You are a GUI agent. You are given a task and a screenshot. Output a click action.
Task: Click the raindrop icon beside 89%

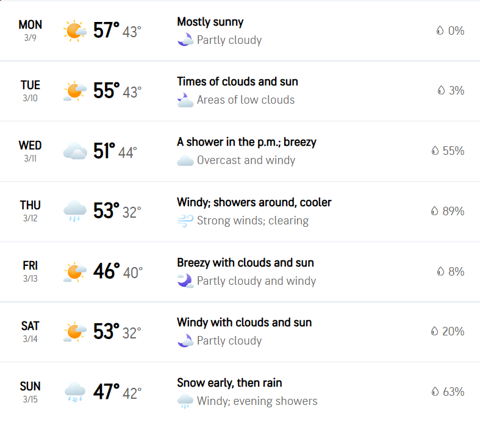434,211
